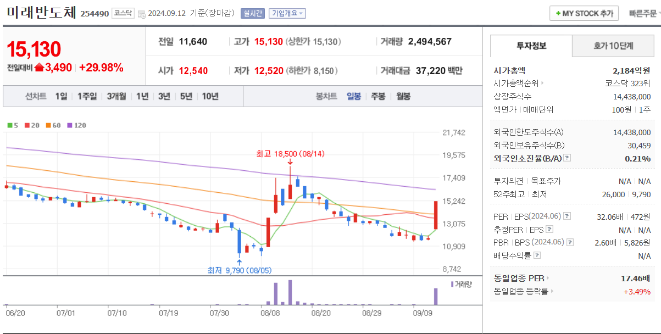Image resolution: width=661 pixels, height=334 pixels.
Task: Switch to the 호가10단계 tab
Action: click(x=613, y=46)
